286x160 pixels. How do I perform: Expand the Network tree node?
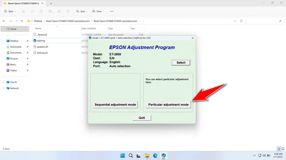(x=3, y=88)
